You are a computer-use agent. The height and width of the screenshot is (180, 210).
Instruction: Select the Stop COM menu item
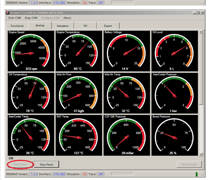31,18
